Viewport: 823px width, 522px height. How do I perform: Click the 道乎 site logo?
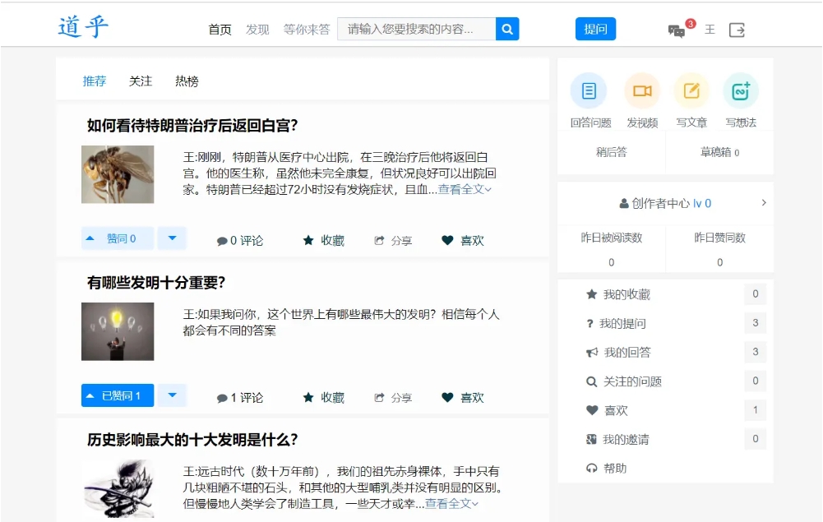pyautogui.click(x=83, y=27)
